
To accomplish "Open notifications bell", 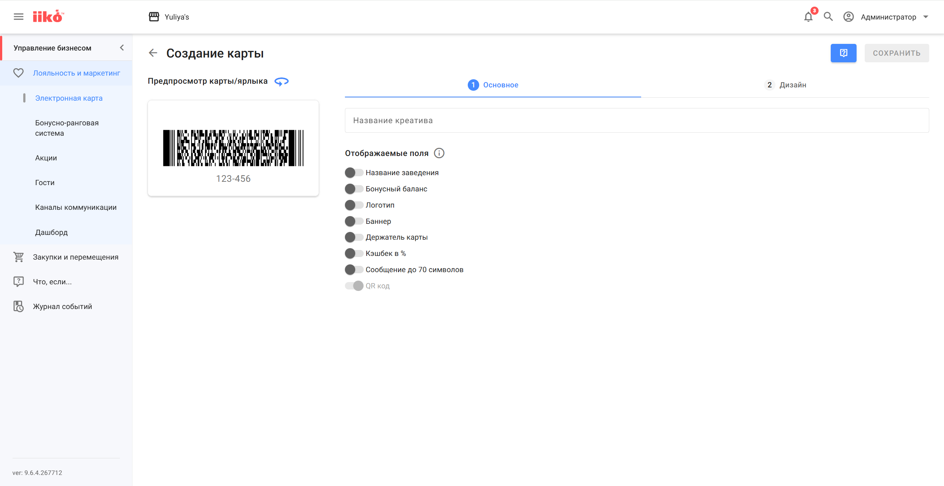I will (808, 17).
